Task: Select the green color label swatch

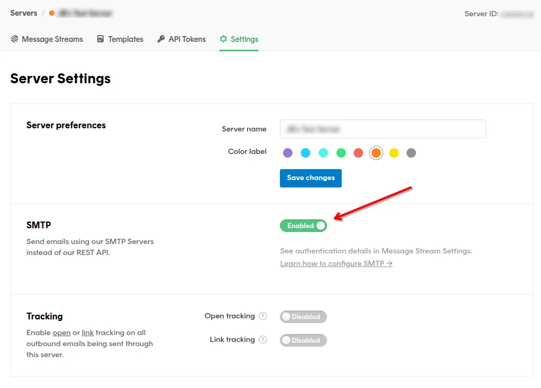Action: (341, 152)
